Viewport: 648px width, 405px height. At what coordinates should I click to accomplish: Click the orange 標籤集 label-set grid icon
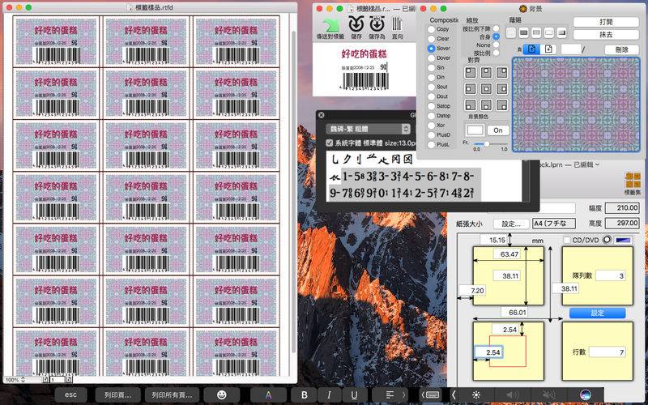tap(633, 181)
